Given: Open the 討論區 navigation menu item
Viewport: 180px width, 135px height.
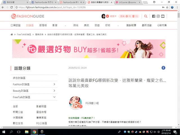Looking at the screenshot, I should 30,25.
